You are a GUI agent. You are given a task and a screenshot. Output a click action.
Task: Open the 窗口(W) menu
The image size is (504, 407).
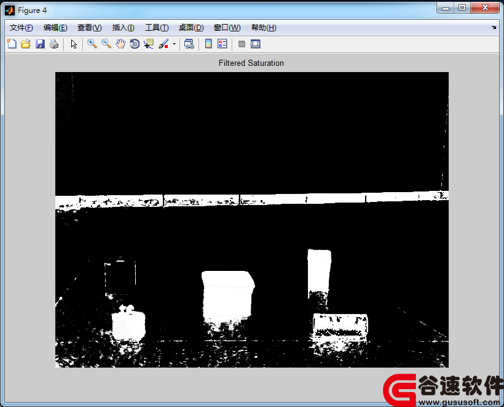pyautogui.click(x=227, y=28)
